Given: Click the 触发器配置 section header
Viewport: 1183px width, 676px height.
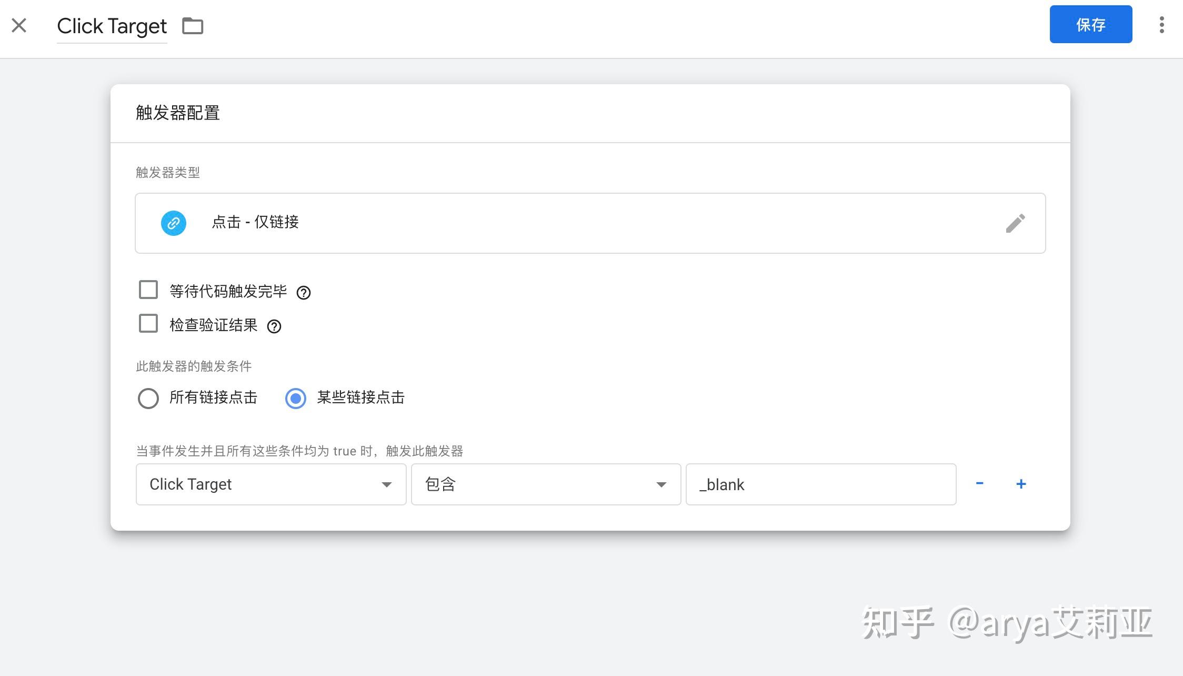Looking at the screenshot, I should pyautogui.click(x=178, y=113).
